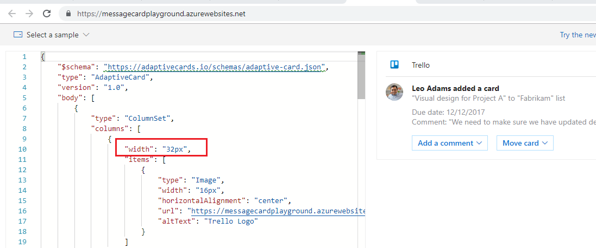Expand the Add a comment action
This screenshot has width=596, height=248.
450,143
